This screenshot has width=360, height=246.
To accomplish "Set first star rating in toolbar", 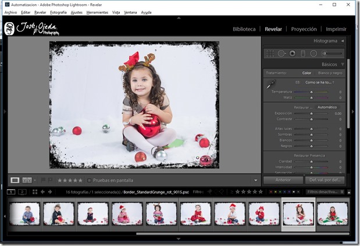I will (x=60, y=180).
